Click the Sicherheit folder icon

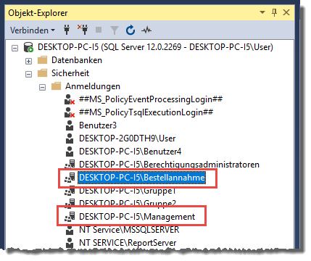pos(42,73)
